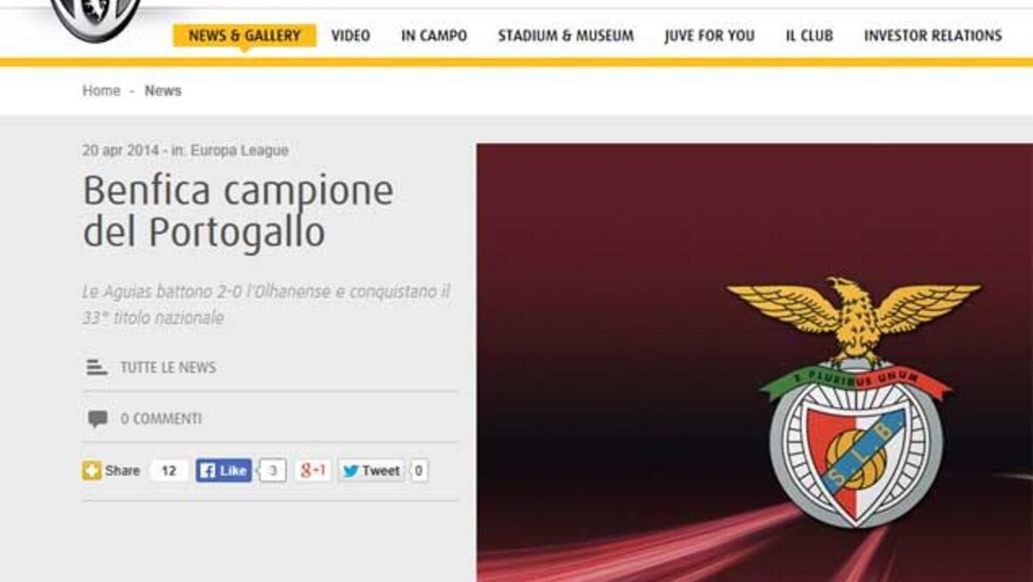The image size is (1033, 582).
Task: Click the Benfica crest article image
Action: point(755,362)
